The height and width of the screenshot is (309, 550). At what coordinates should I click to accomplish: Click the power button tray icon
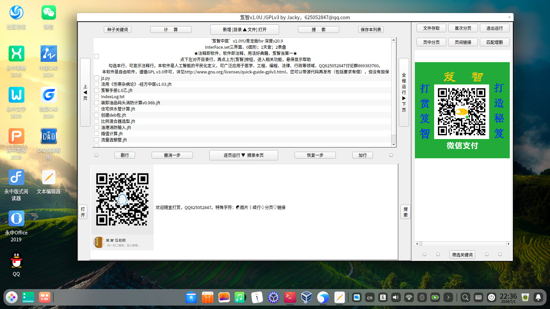492,297
